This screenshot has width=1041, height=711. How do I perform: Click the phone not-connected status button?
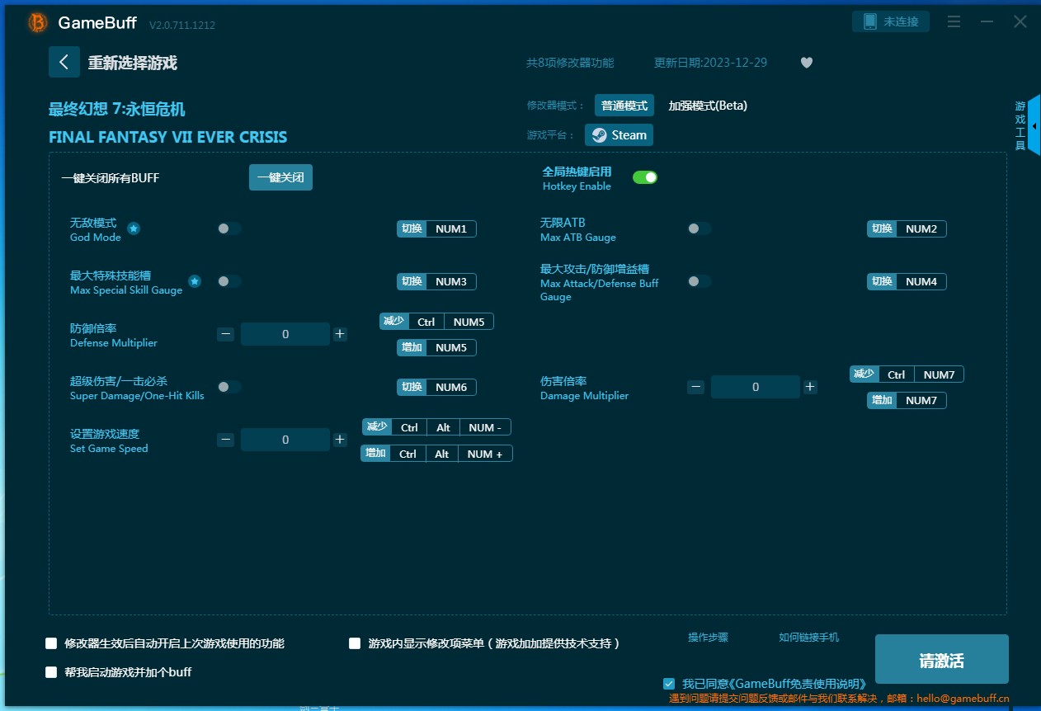[x=891, y=22]
